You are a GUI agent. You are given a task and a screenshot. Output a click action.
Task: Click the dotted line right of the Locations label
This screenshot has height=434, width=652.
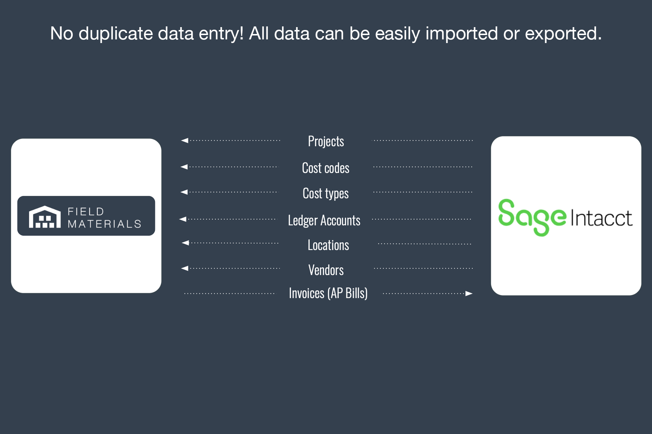click(424, 244)
